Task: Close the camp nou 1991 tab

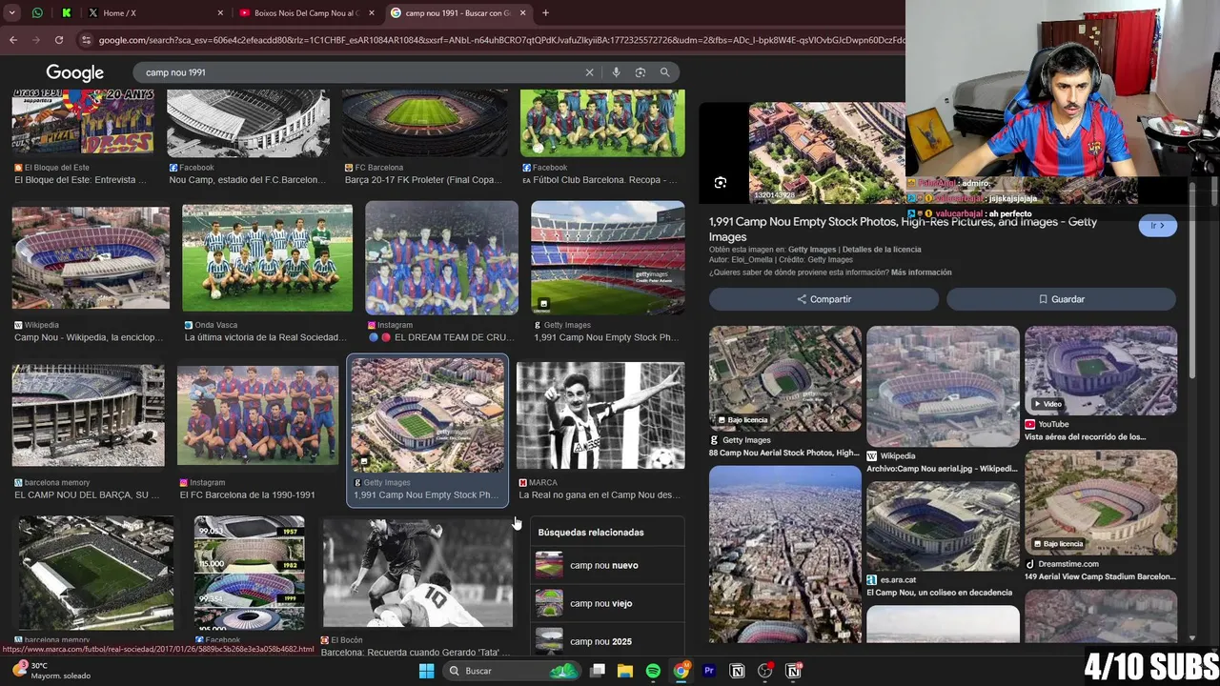Action: click(x=524, y=13)
